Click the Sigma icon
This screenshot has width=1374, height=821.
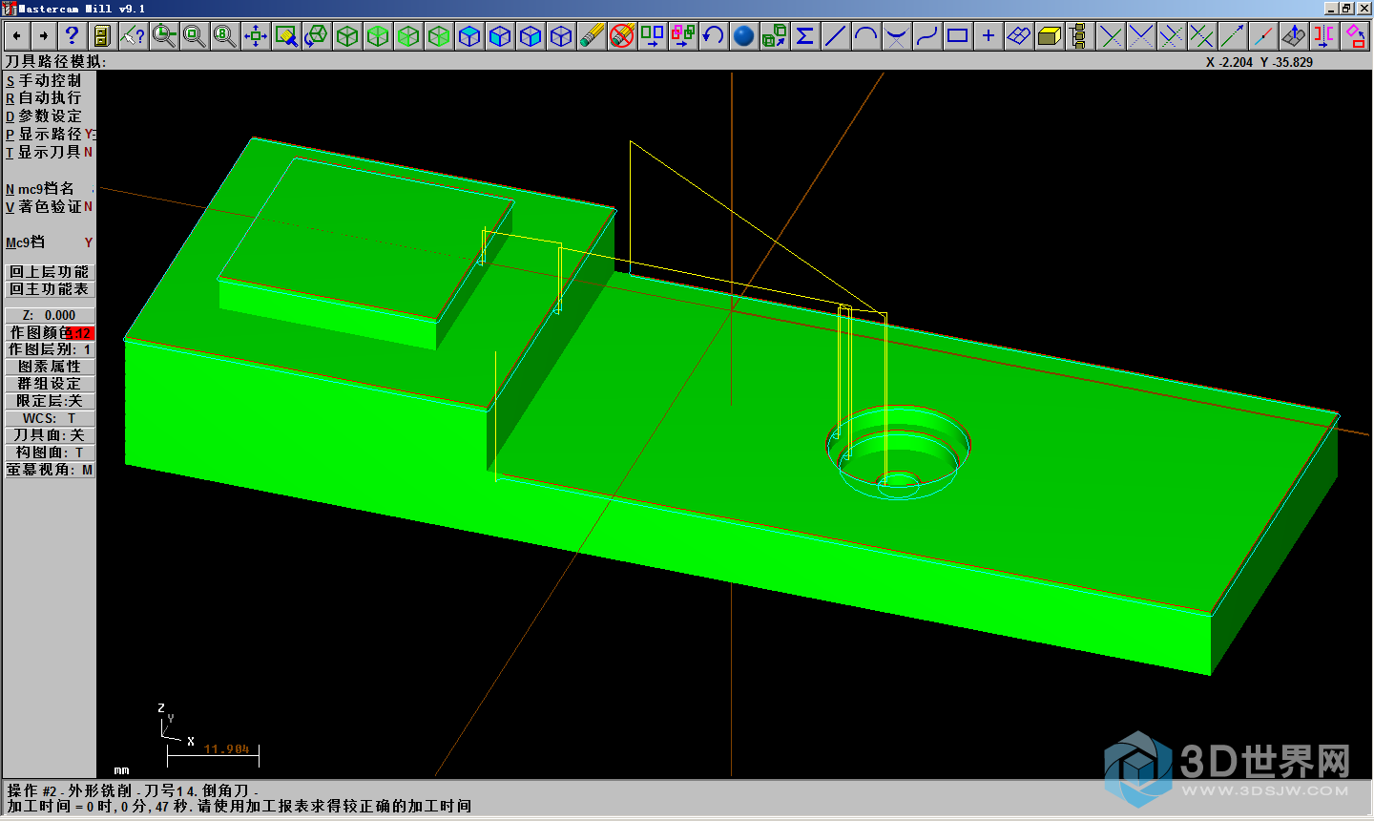pos(805,36)
